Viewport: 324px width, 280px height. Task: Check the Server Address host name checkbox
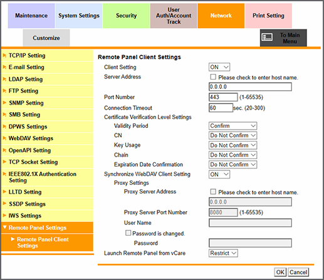213,77
